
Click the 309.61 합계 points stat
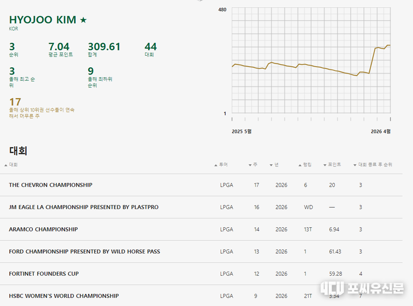(x=104, y=47)
